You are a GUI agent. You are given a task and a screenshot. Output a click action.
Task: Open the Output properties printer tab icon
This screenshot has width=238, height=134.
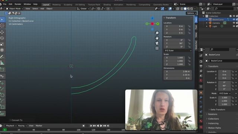point(201,66)
